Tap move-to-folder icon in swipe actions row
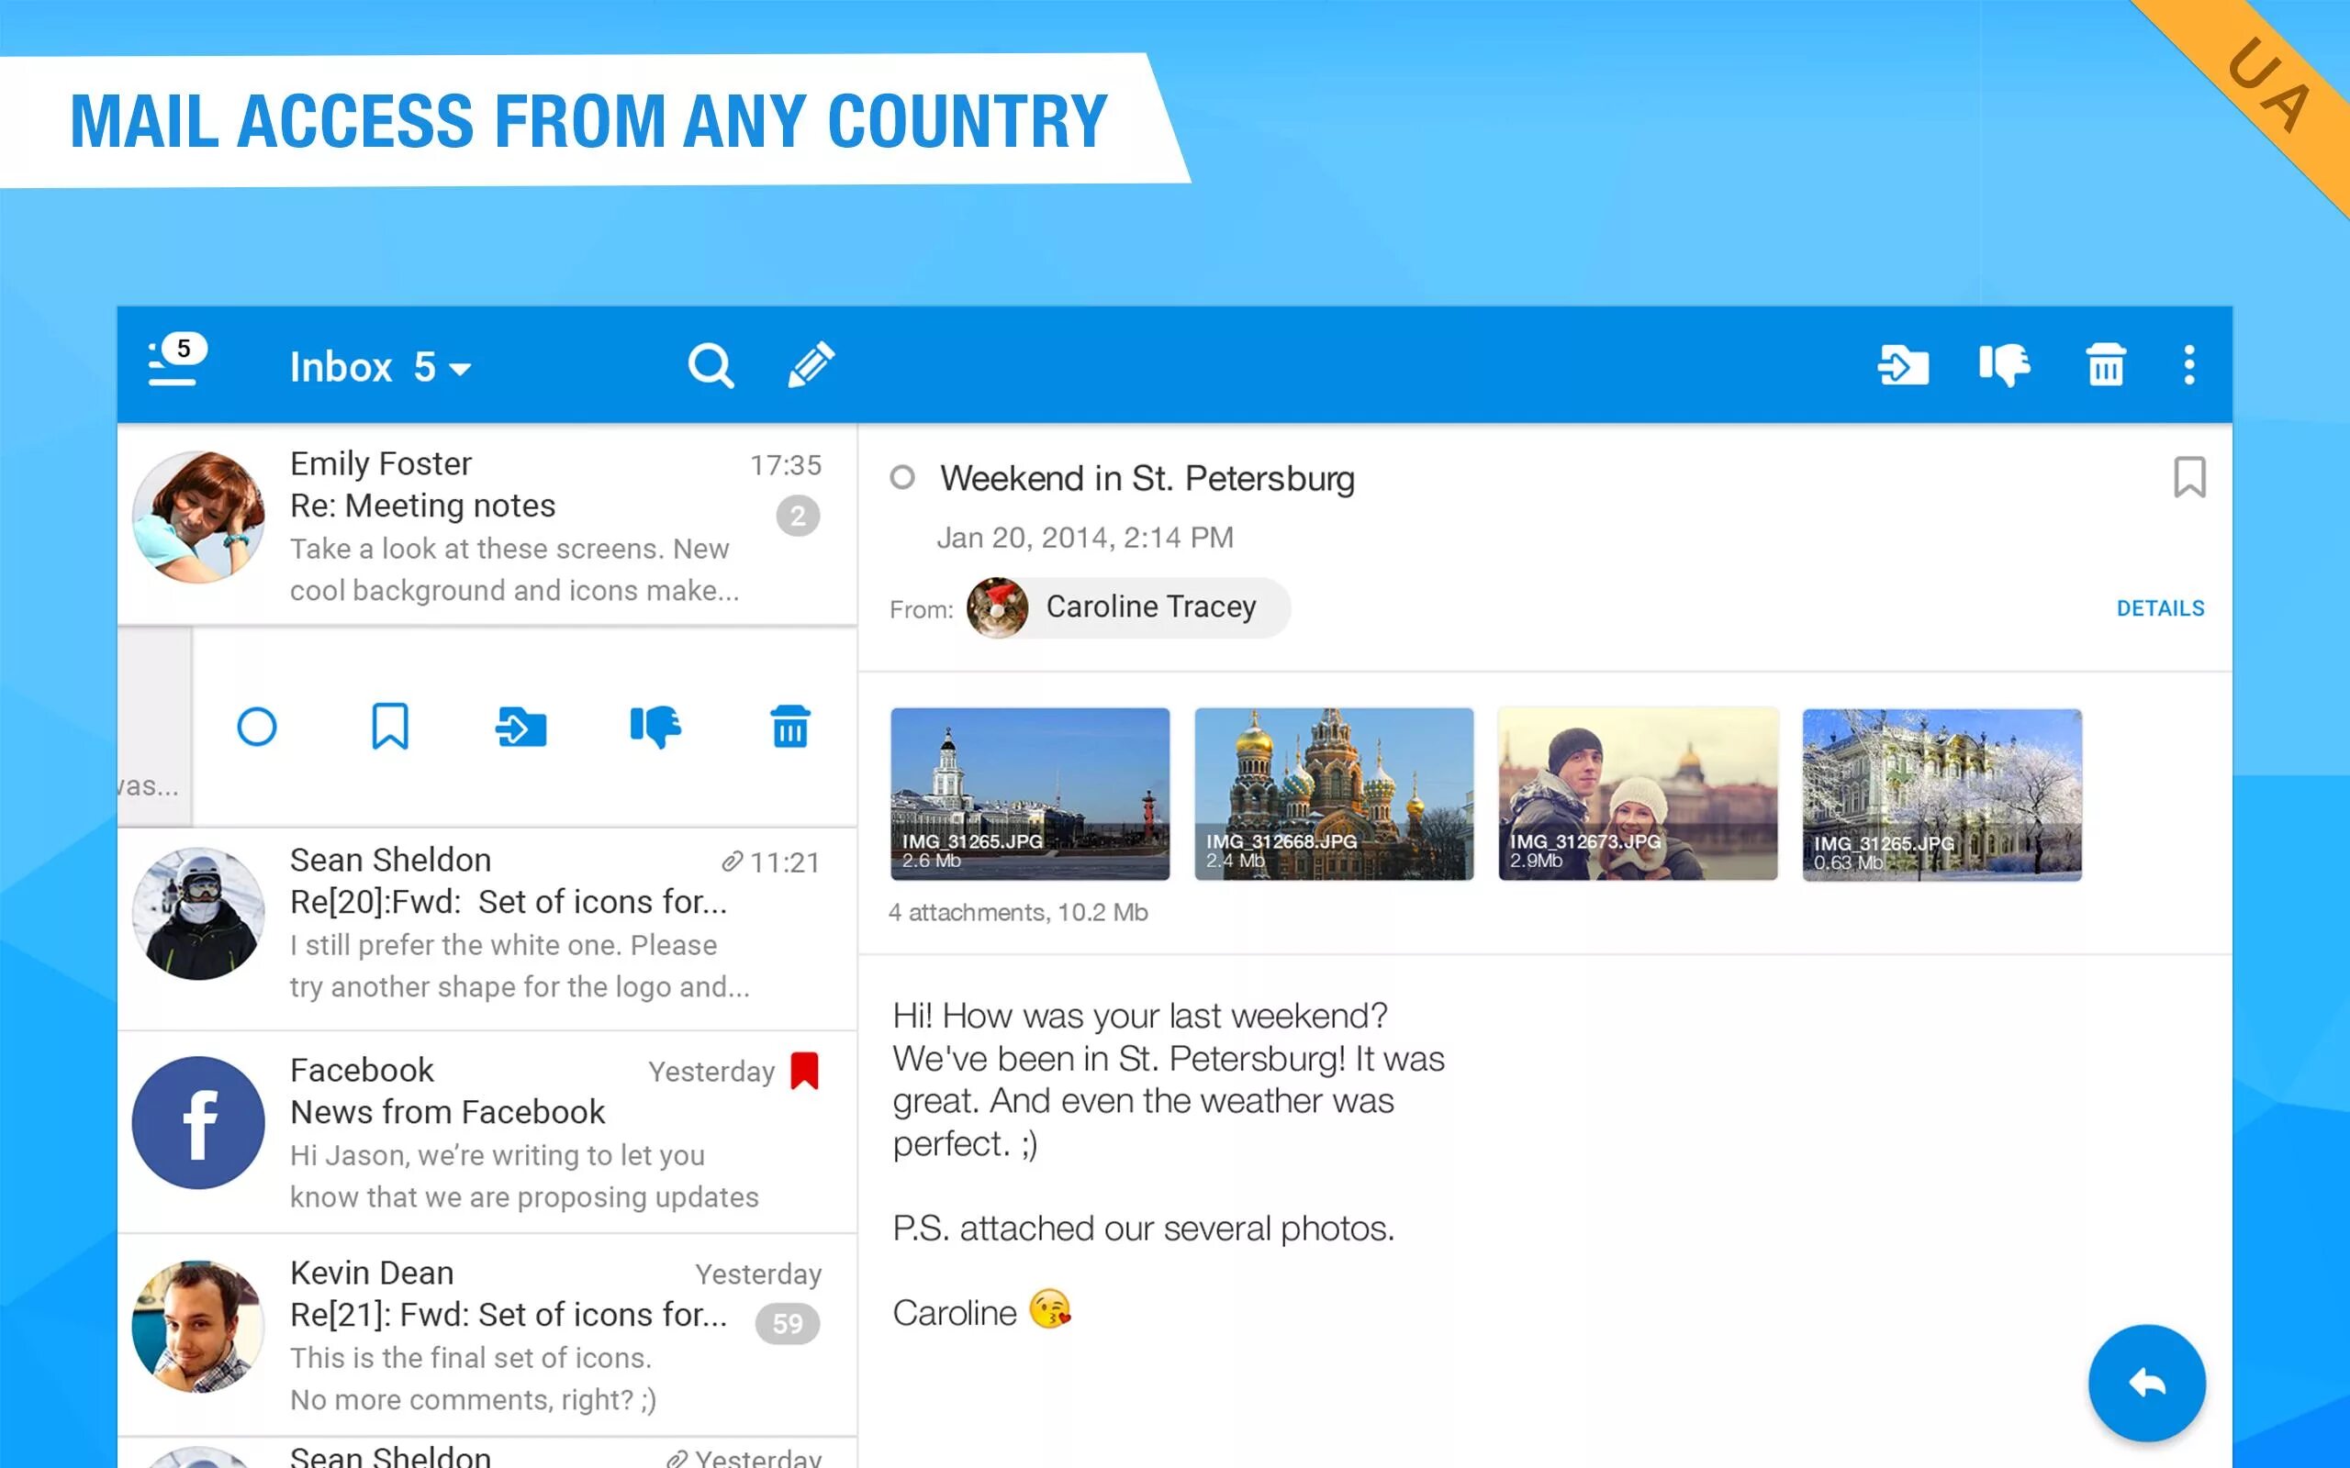The image size is (2350, 1468). (x=521, y=727)
